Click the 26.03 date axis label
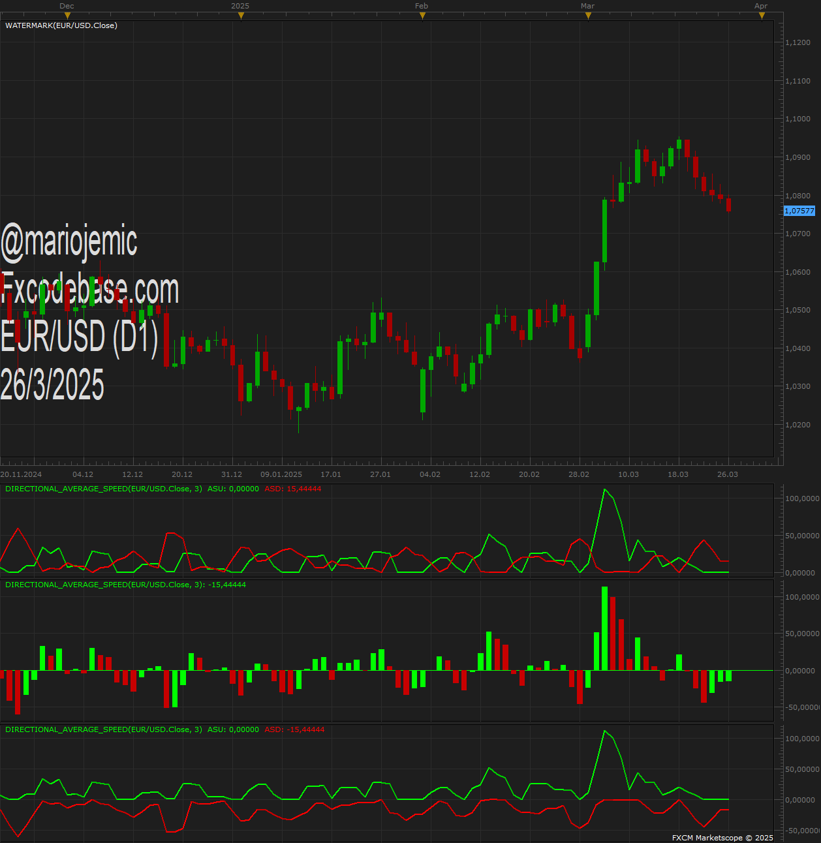 click(728, 474)
